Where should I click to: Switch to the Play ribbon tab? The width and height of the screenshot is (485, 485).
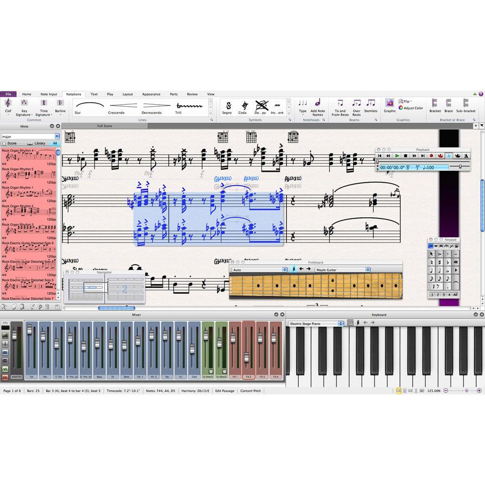coord(110,94)
